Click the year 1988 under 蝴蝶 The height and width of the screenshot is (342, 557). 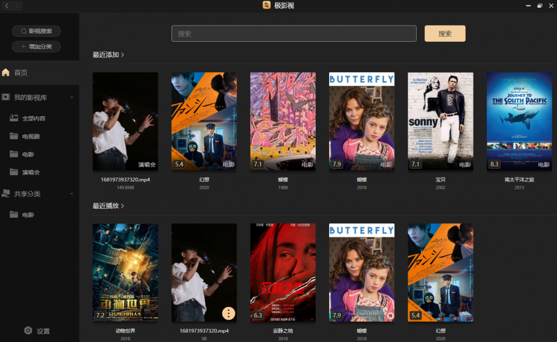[x=283, y=188]
